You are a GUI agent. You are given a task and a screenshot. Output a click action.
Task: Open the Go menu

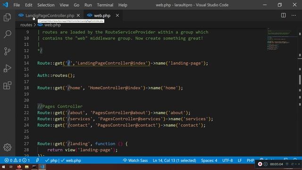coord(76,5)
